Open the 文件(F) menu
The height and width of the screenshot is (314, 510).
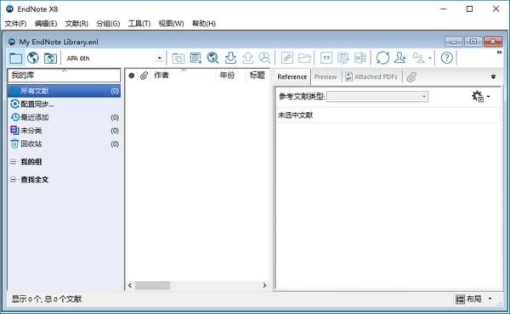[15, 24]
